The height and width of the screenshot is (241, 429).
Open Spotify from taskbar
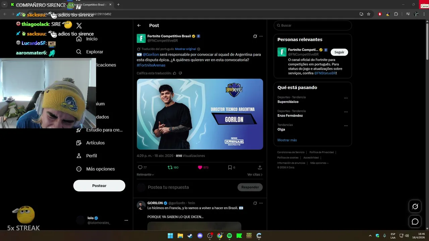229,236
